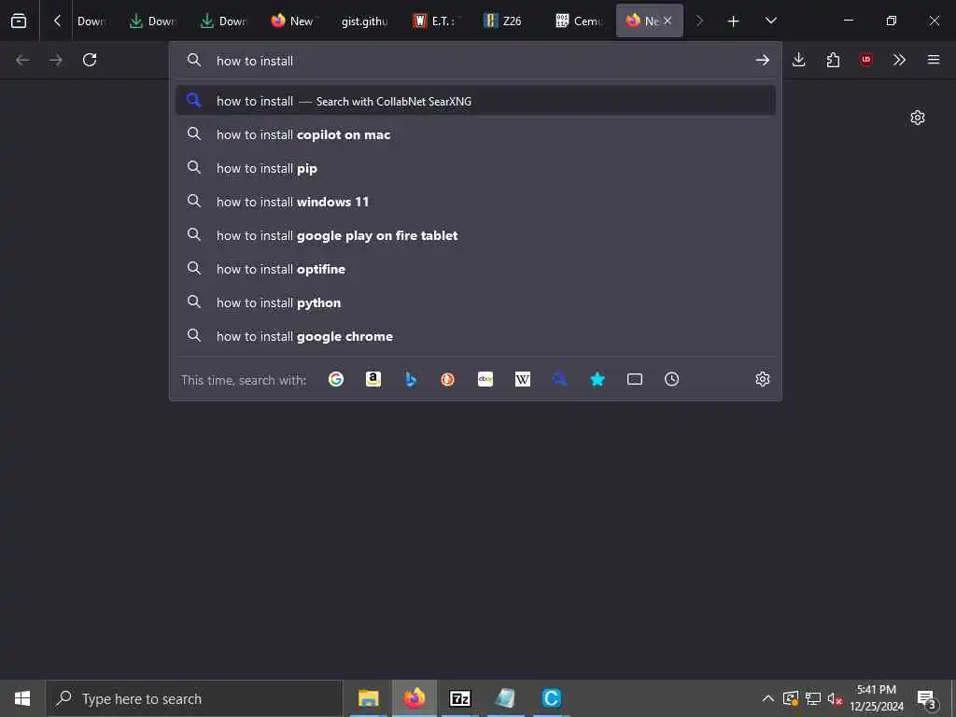Image resolution: width=956 pixels, height=717 pixels.
Task: Reload the current page
Action: tap(90, 60)
